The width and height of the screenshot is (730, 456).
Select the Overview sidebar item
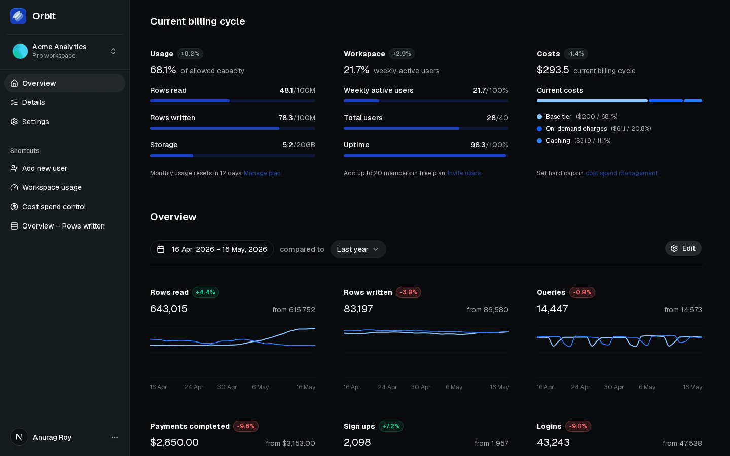click(64, 83)
